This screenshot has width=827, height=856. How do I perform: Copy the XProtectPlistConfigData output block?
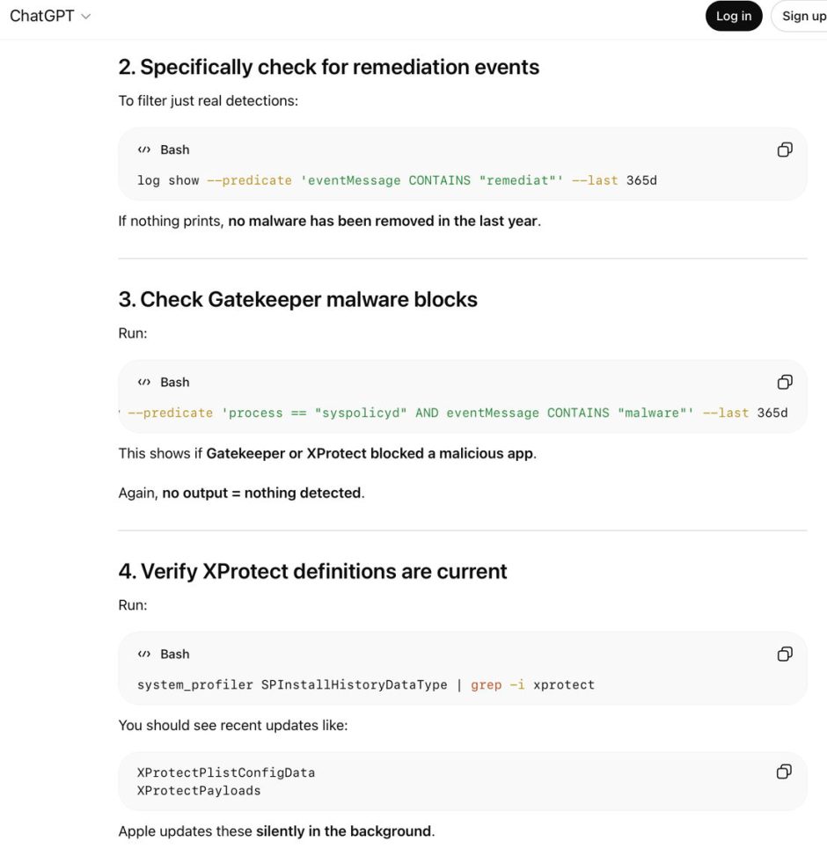pos(785,772)
